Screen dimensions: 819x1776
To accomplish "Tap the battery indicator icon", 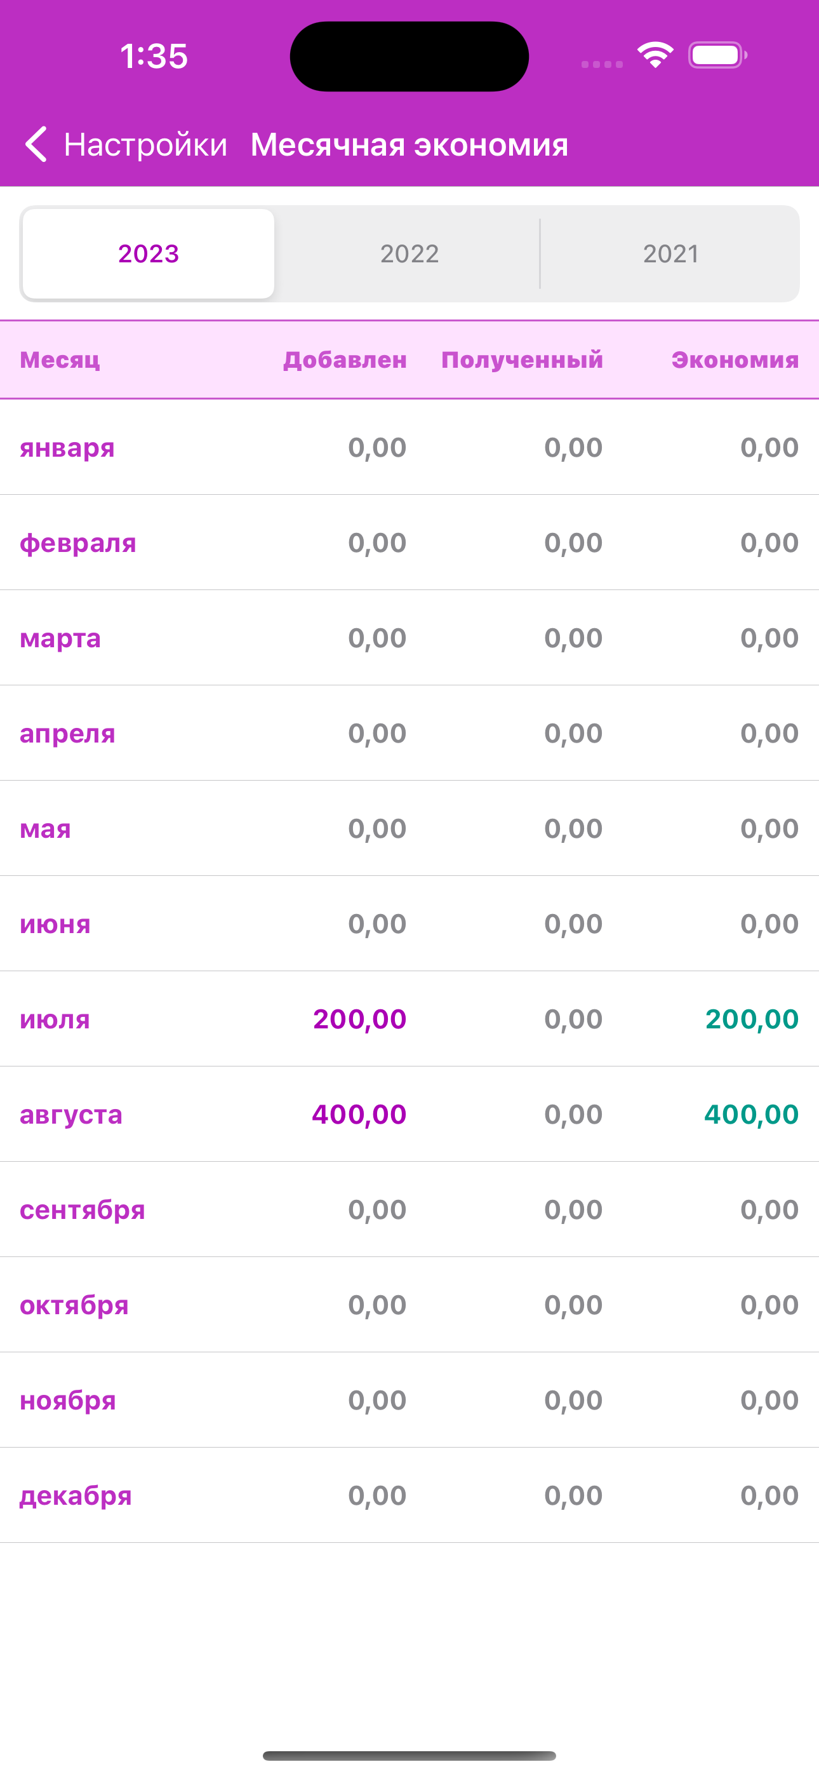I will (717, 55).
